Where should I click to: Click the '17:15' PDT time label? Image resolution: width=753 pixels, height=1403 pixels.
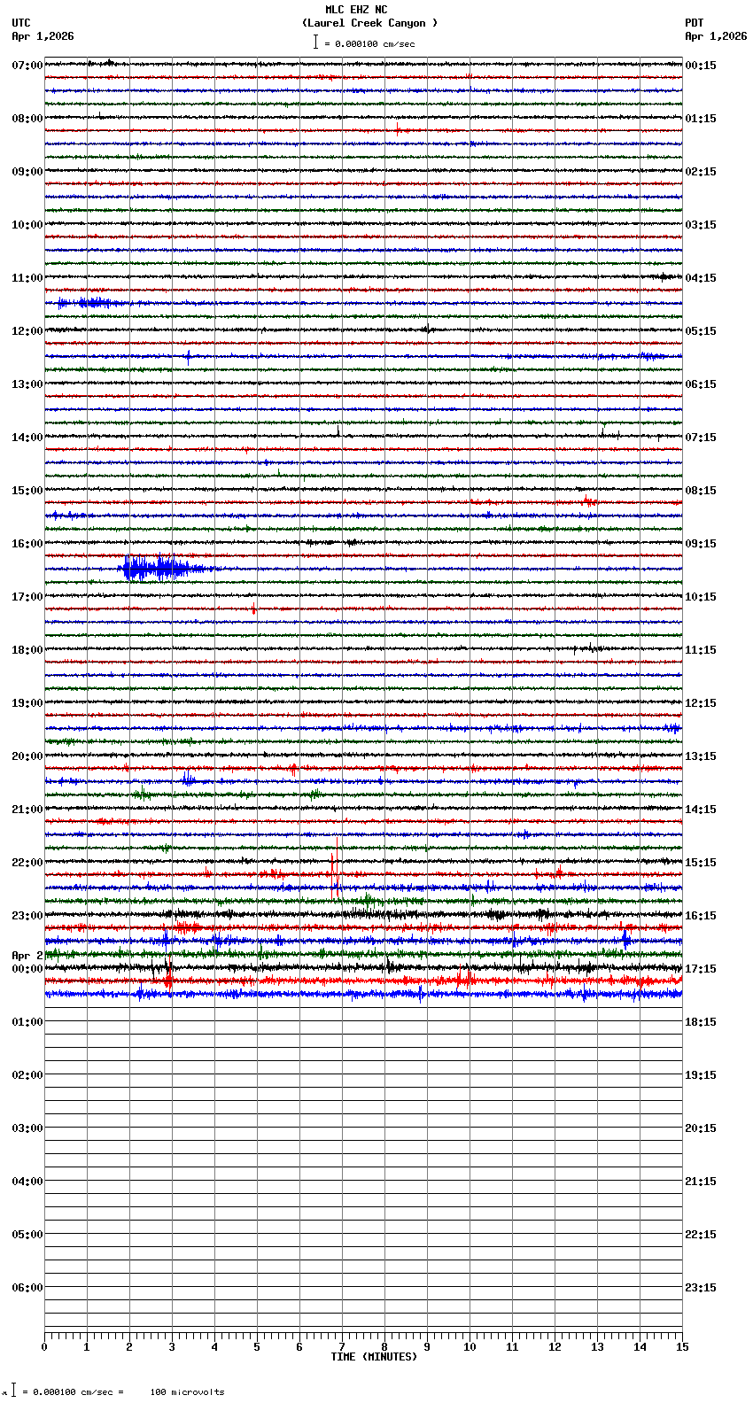pos(701,969)
